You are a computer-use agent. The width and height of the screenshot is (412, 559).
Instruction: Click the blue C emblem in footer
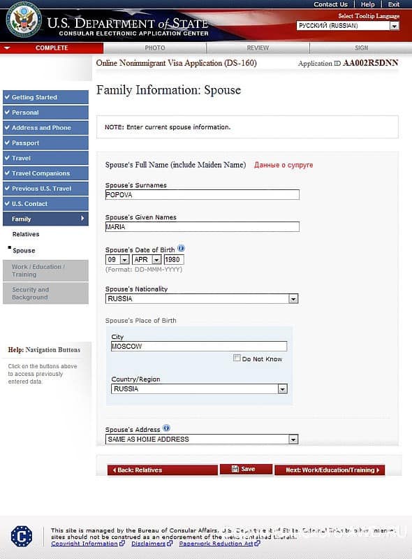[22, 536]
